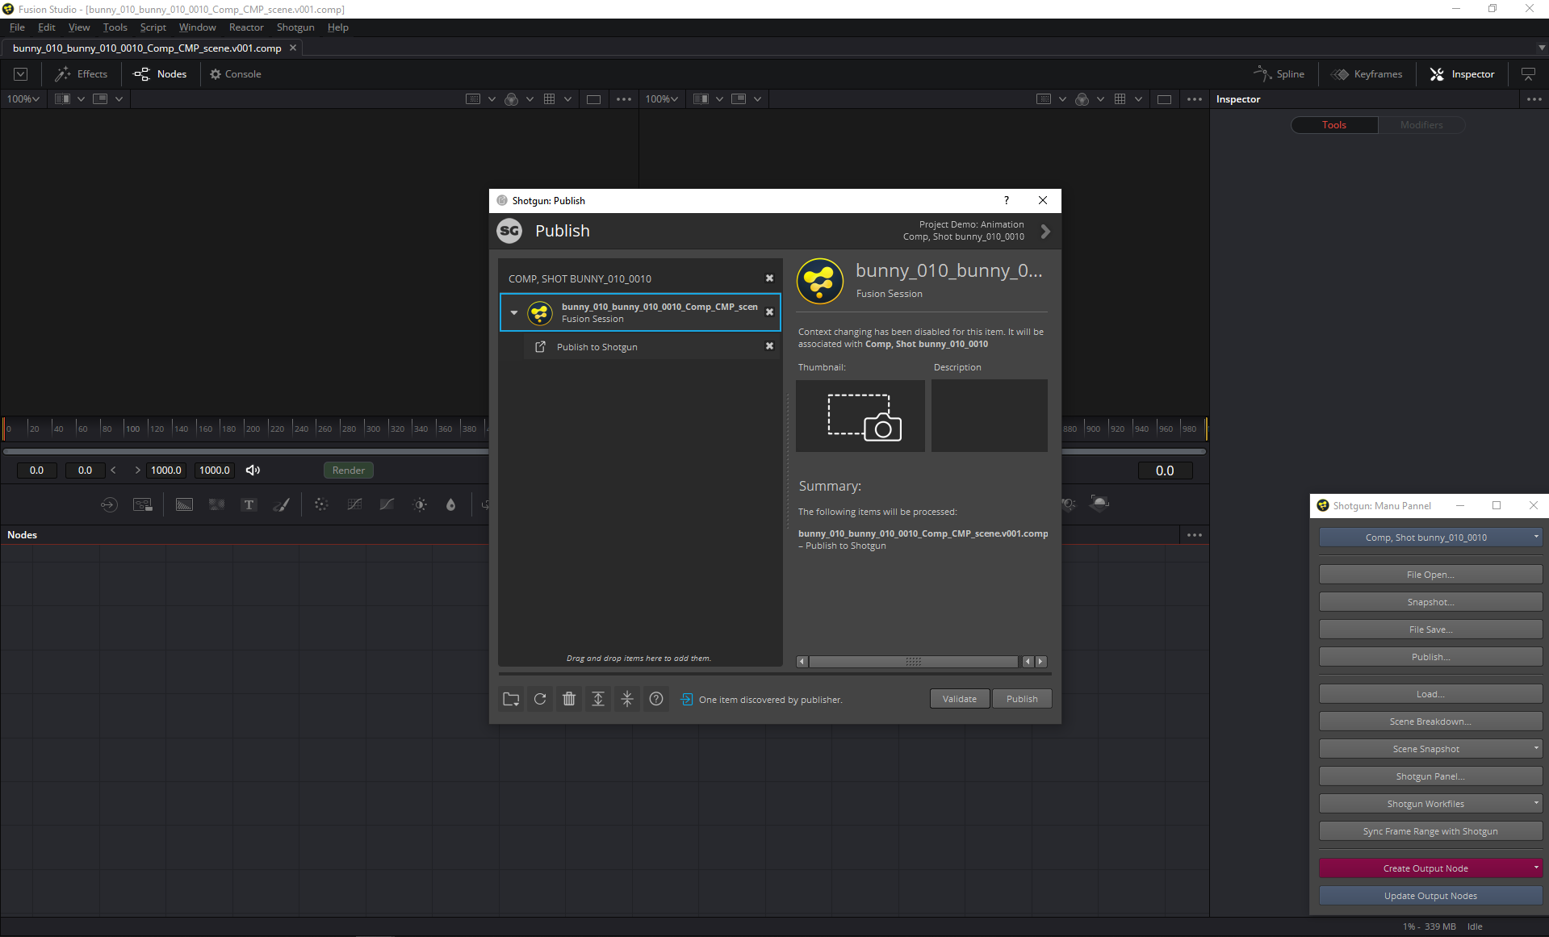Open the Script menu
This screenshot has height=937, width=1549.
[x=153, y=27]
